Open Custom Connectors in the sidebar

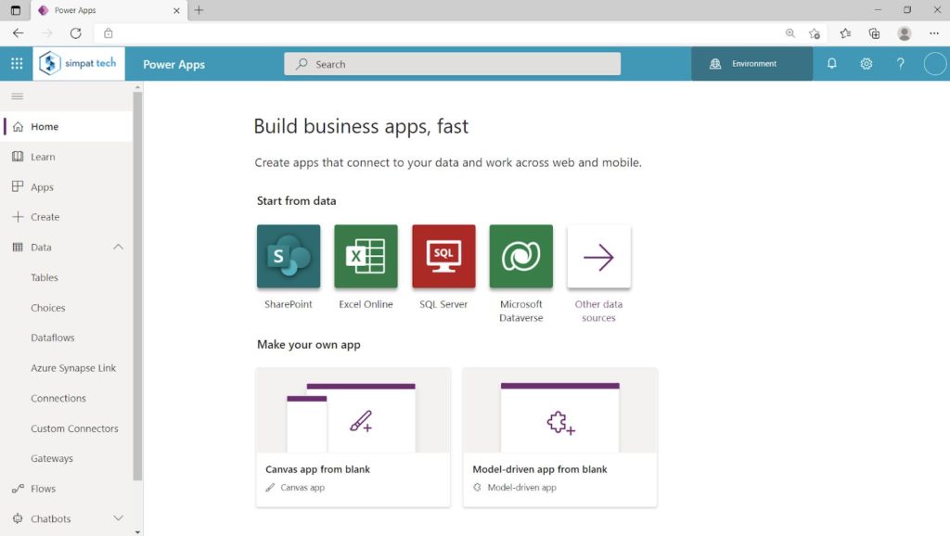(x=73, y=428)
